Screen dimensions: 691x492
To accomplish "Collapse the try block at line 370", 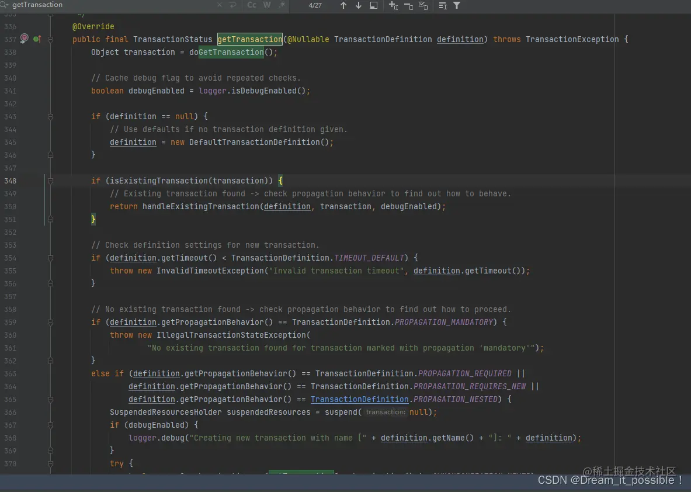I will pyautogui.click(x=50, y=464).
